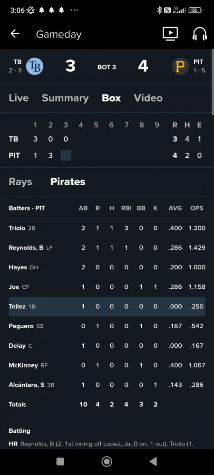This screenshot has height=475, width=214.
Task: Tap the current 3rd inning PIT cell
Action: 66,155
